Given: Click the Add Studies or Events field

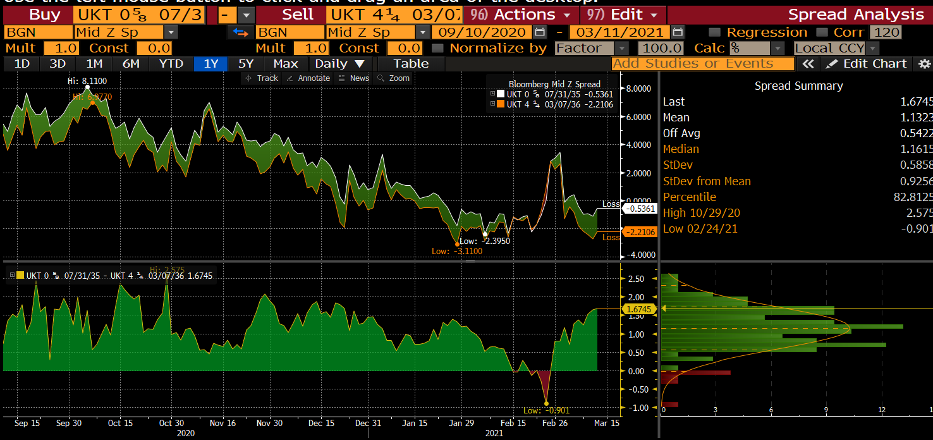Looking at the screenshot, I should click(x=703, y=64).
